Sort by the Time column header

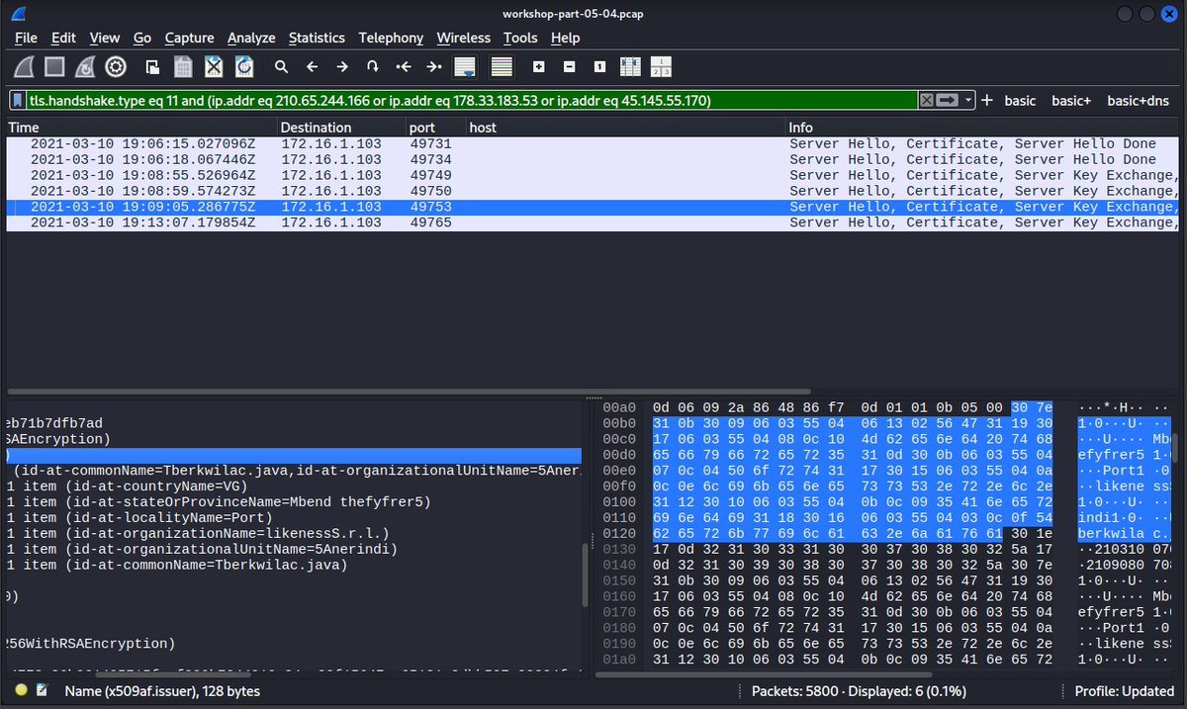(x=140, y=128)
